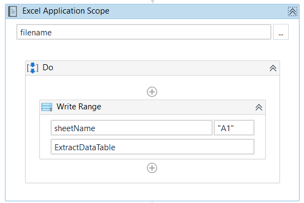
Task: Collapse the Excel Application Scope activity
Action: (x=293, y=11)
